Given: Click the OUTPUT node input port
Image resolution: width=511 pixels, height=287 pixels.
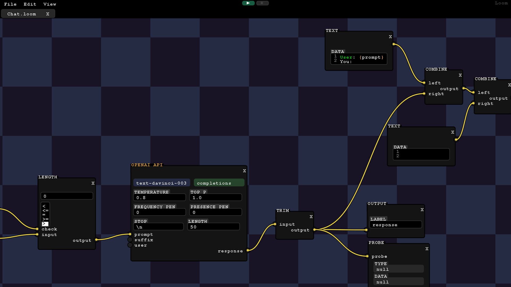Looking at the screenshot, I should point(366,230).
